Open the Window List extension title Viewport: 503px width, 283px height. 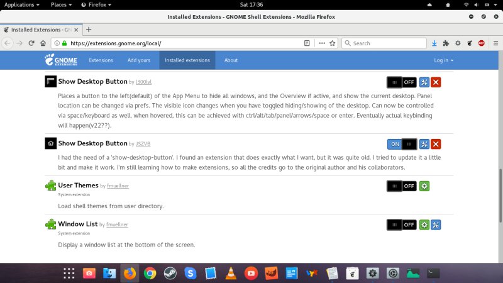[78, 224]
